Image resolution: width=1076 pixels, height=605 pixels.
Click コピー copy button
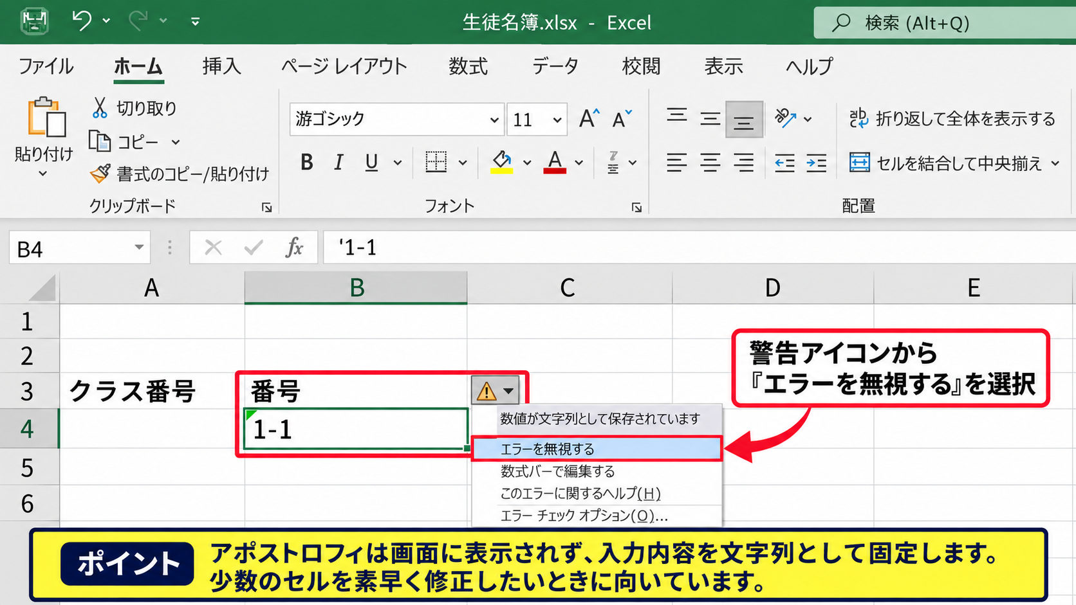coord(123,141)
